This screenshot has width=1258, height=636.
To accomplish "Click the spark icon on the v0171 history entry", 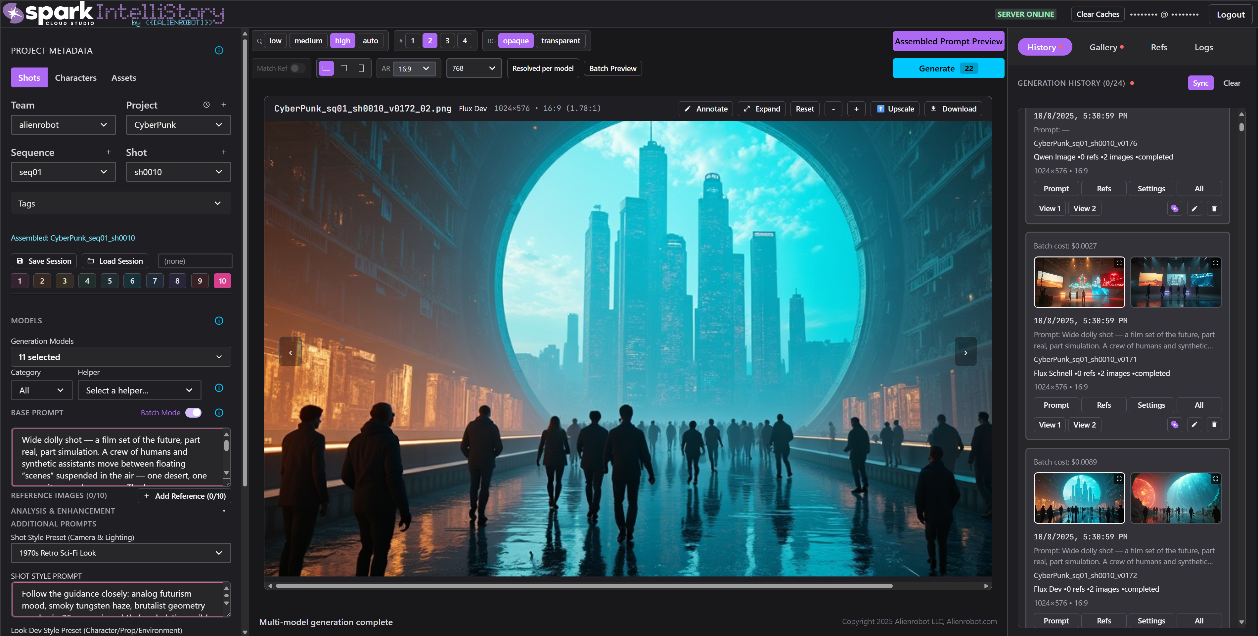I will click(1175, 425).
